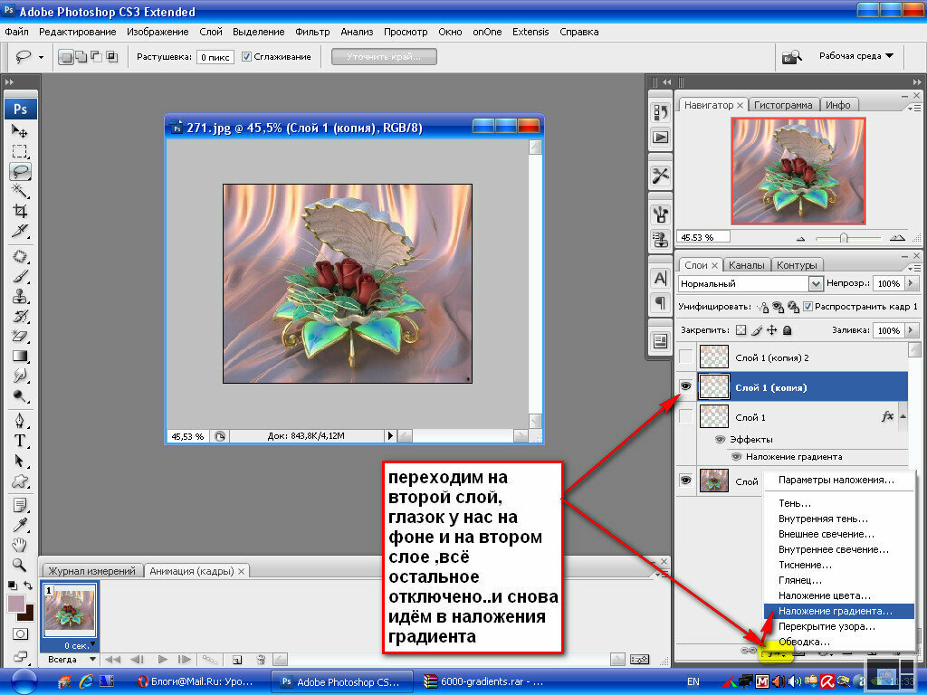Click the Уточнить край… button
Screen dimensions: 927x695
click(x=384, y=57)
